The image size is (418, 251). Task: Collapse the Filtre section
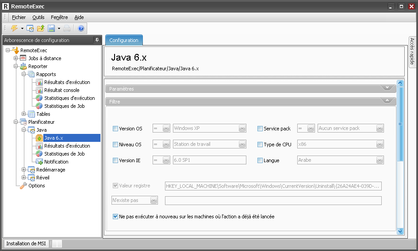tap(387, 100)
